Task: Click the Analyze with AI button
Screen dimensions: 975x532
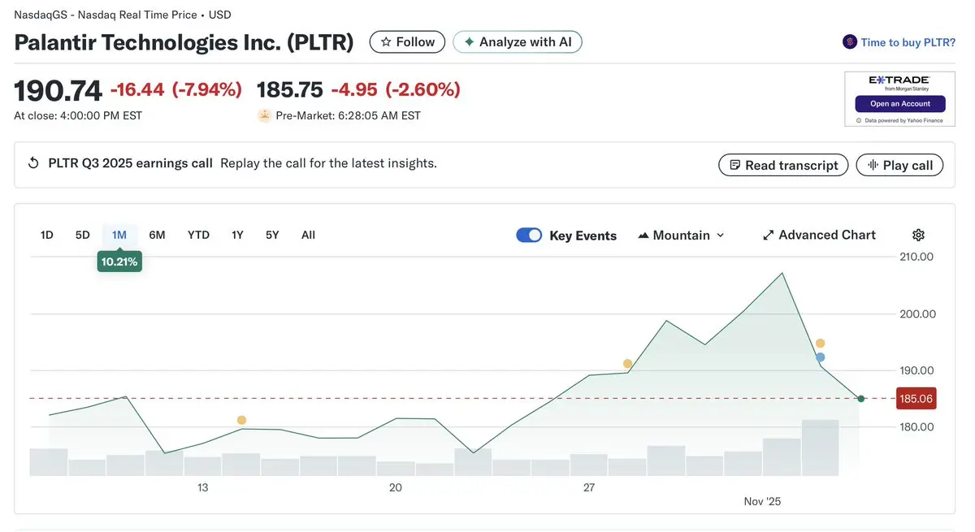Action: click(518, 42)
